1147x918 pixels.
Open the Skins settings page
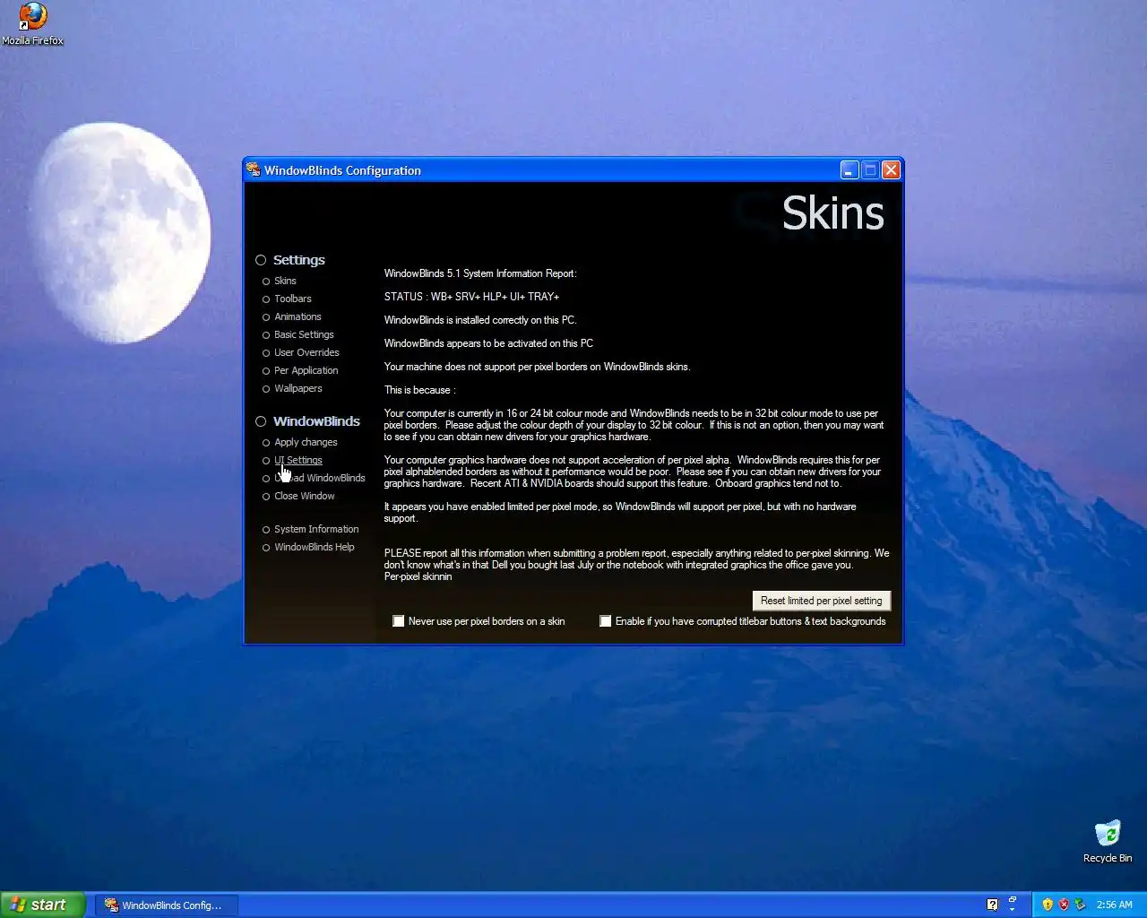(285, 281)
